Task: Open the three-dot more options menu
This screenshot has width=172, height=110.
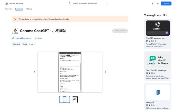Action: click(x=152, y=3)
